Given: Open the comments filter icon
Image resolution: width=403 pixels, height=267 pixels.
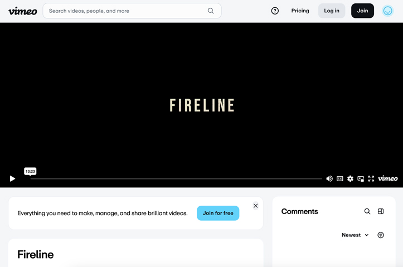Looking at the screenshot, I should [381, 235].
